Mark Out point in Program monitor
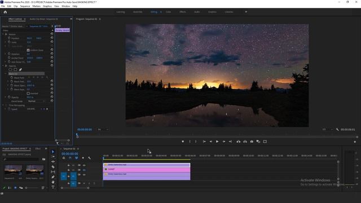 point(196,142)
